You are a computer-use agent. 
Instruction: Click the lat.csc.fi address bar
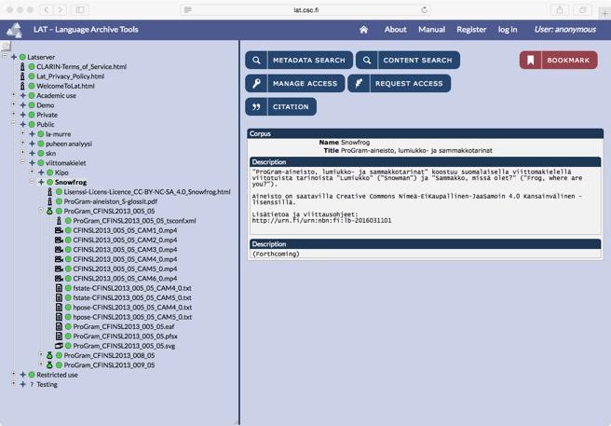coord(305,9)
